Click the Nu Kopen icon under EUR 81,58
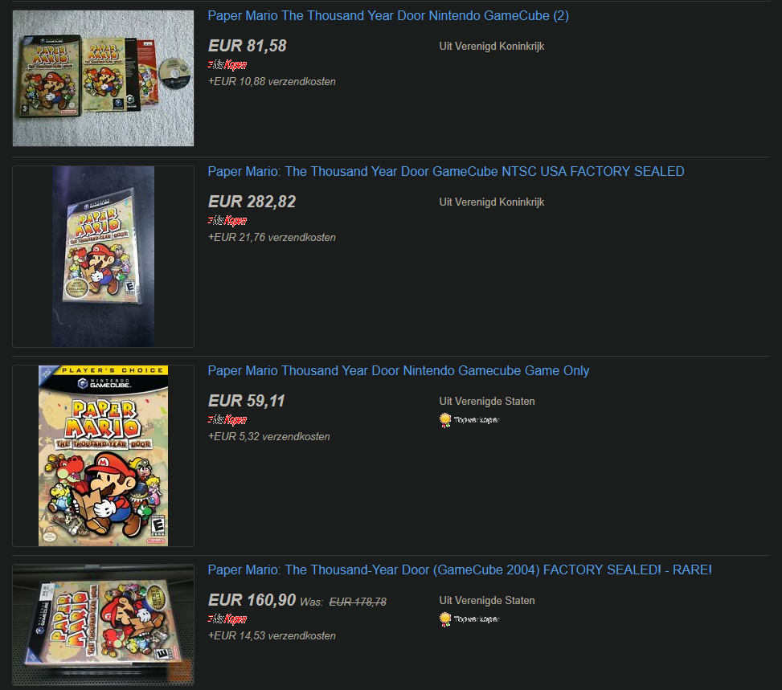 coord(227,65)
